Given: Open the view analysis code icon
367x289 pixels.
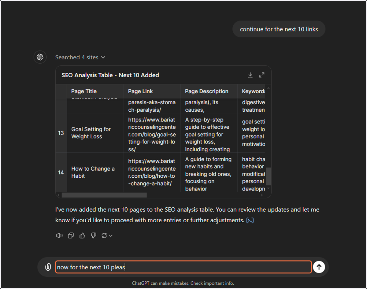Looking at the screenshot, I should click(250, 220).
